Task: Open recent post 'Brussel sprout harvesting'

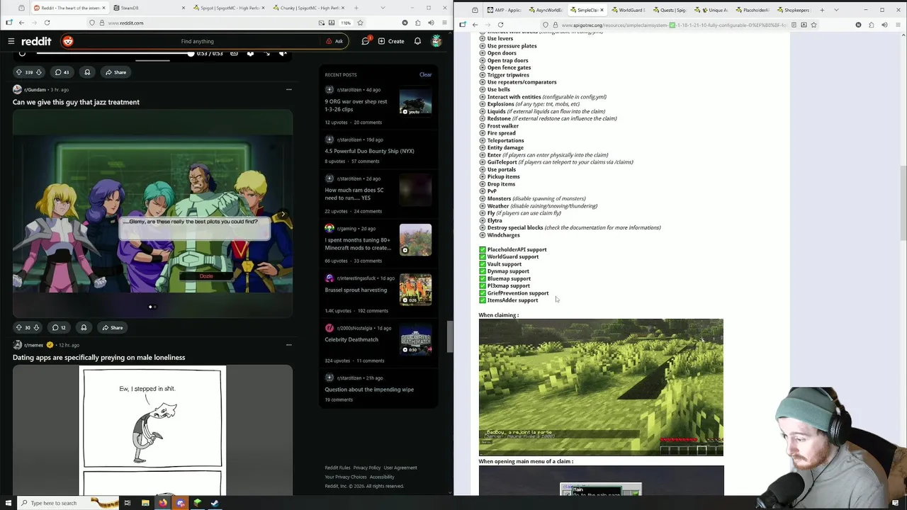Action: click(x=356, y=290)
